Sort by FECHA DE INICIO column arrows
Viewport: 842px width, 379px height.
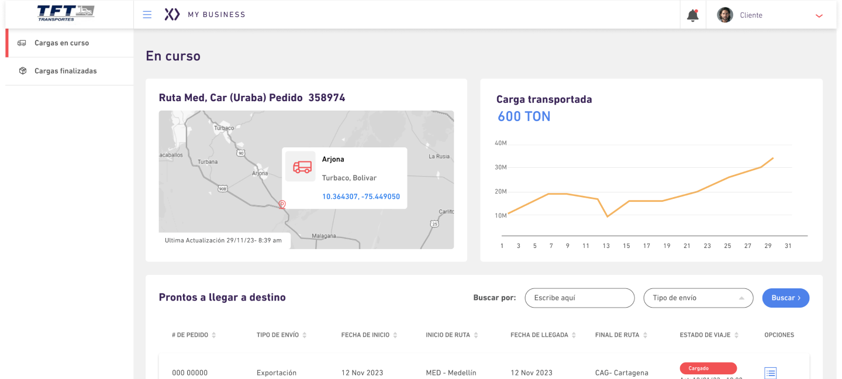[x=395, y=335]
